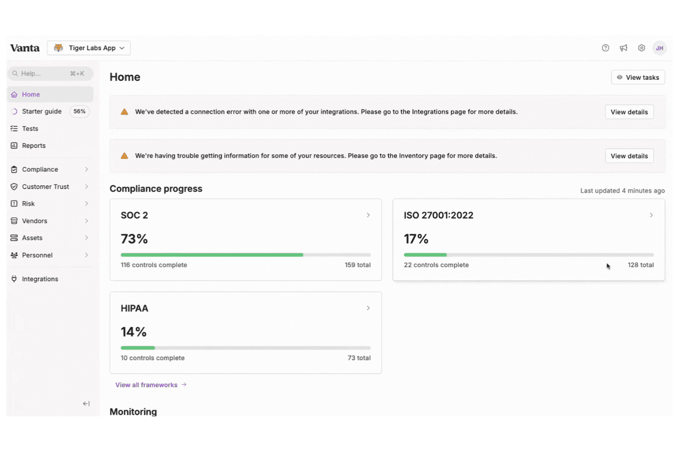Open settings gear icon

click(x=641, y=48)
